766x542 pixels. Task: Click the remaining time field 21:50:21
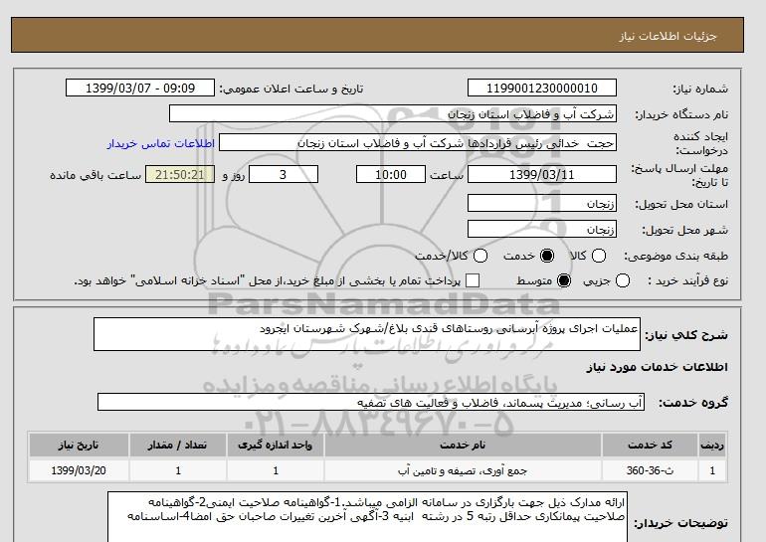[180, 174]
